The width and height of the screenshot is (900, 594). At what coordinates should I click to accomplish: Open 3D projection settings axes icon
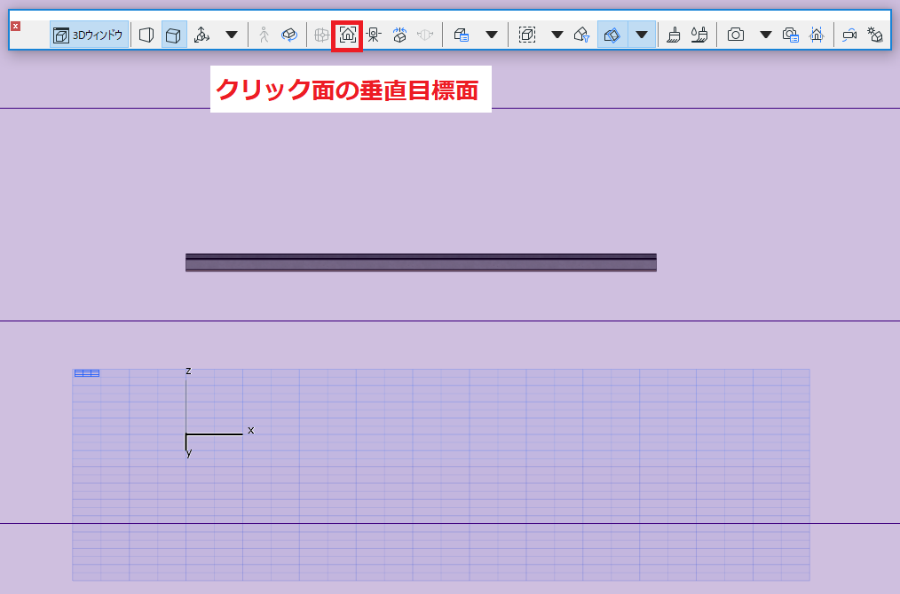(202, 35)
